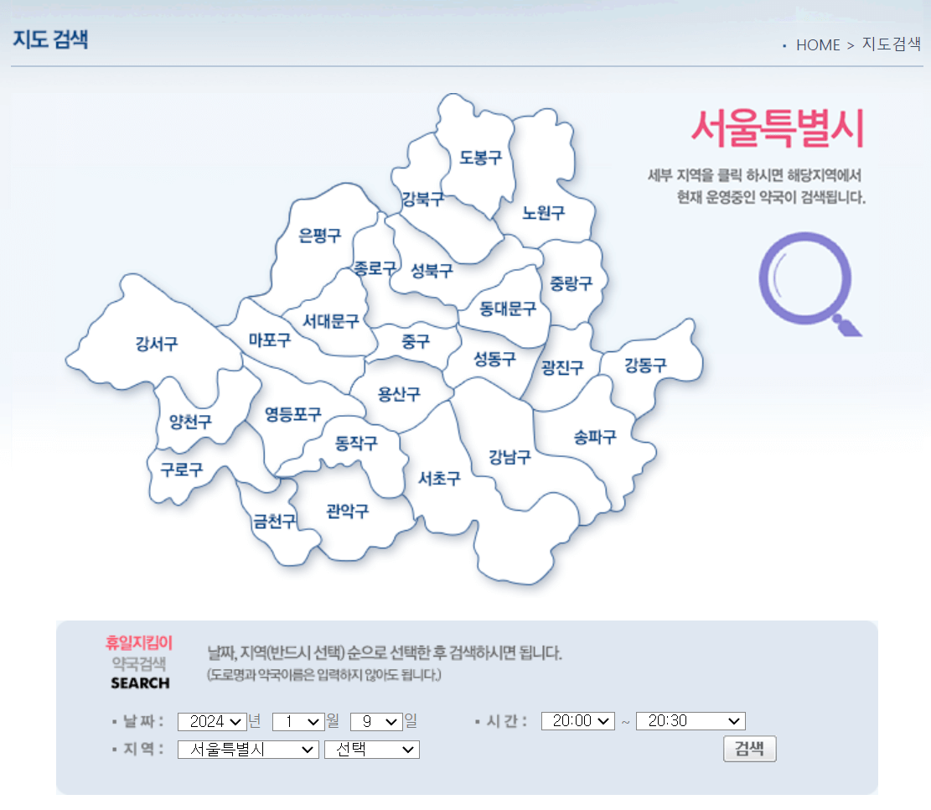Open the 선택 district dropdown

tap(371, 749)
